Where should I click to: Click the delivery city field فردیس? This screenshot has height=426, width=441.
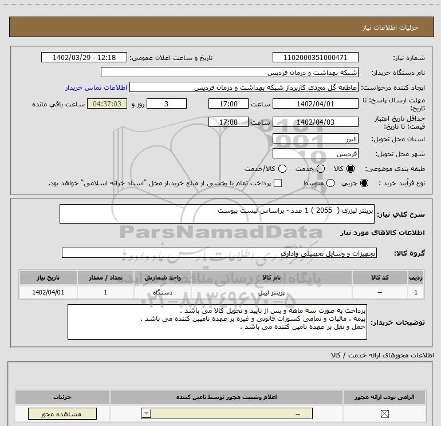pos(315,154)
